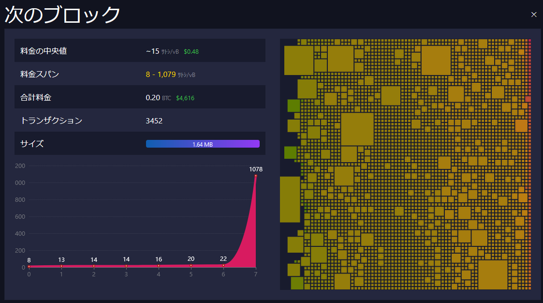This screenshot has height=303, width=543.
Task: Select the chart point labeled 22
Action: 223,265
